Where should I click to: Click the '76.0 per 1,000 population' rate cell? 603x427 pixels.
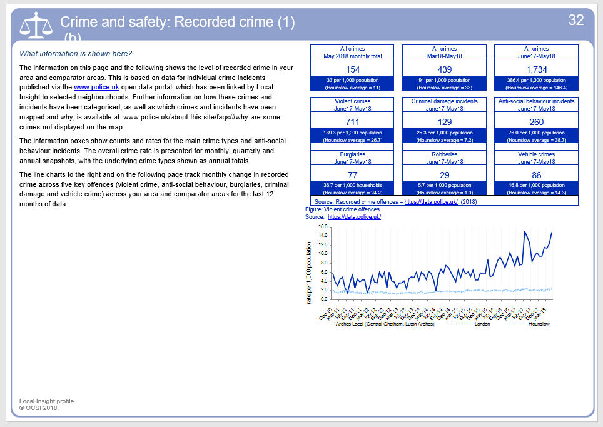[x=536, y=136]
